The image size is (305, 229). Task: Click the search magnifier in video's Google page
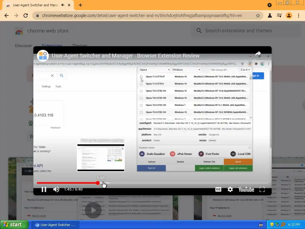pos(62,75)
